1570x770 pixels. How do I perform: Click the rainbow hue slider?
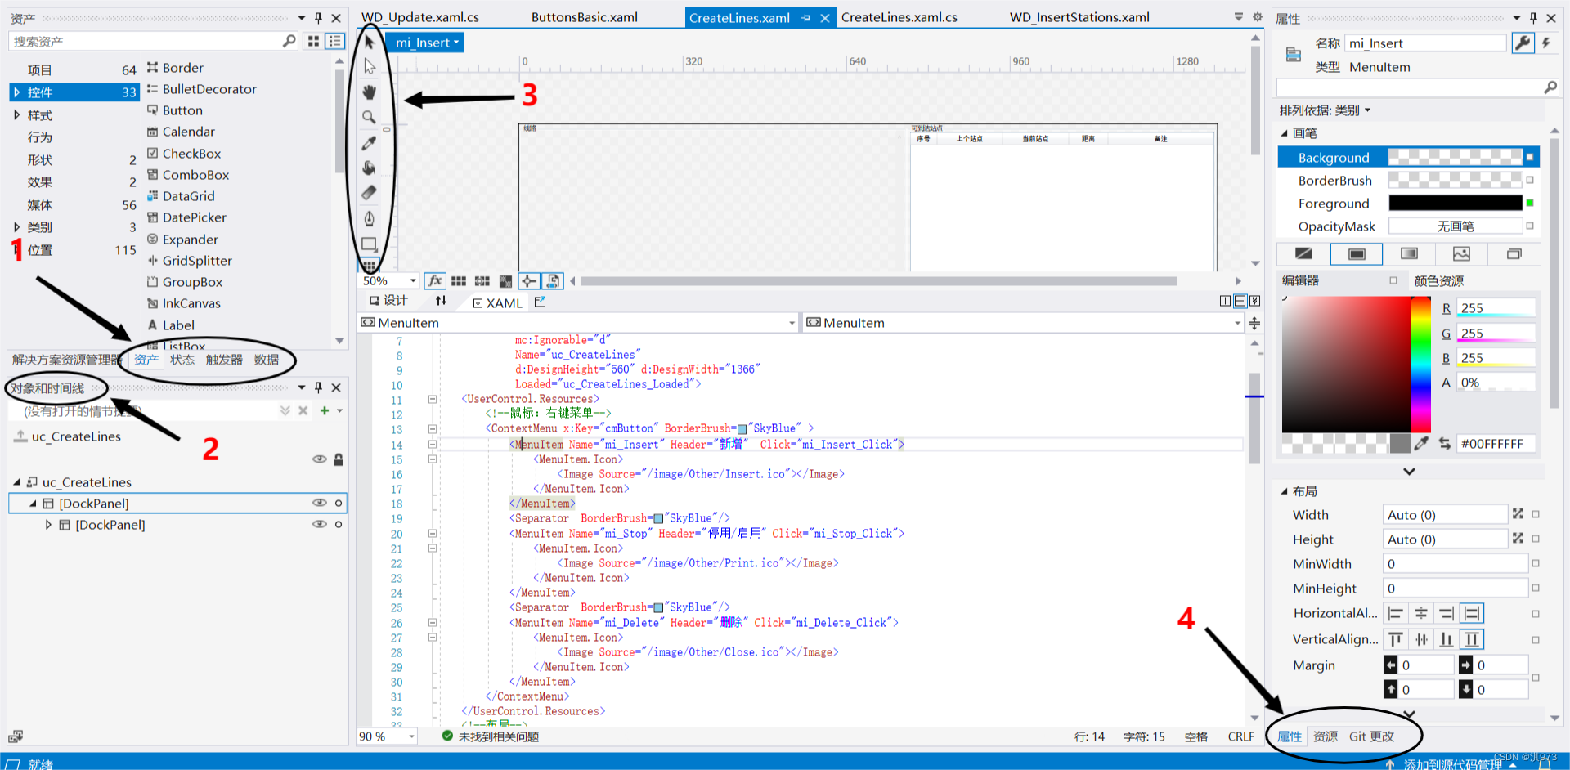[1420, 365]
